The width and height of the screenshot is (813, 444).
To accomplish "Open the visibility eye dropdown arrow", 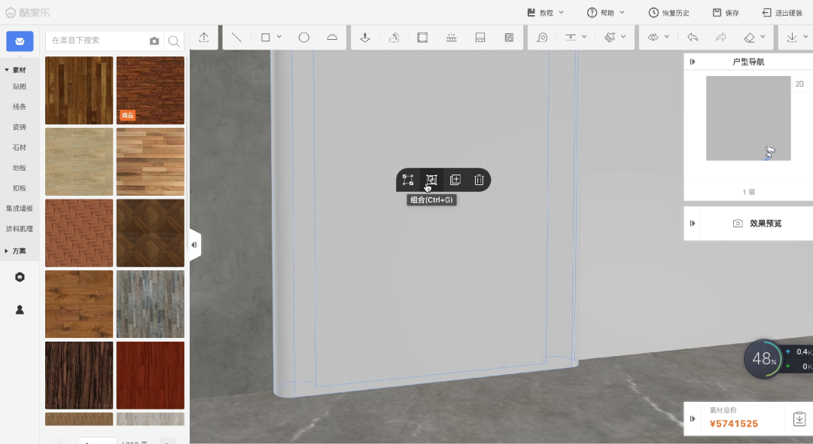I will coord(667,37).
